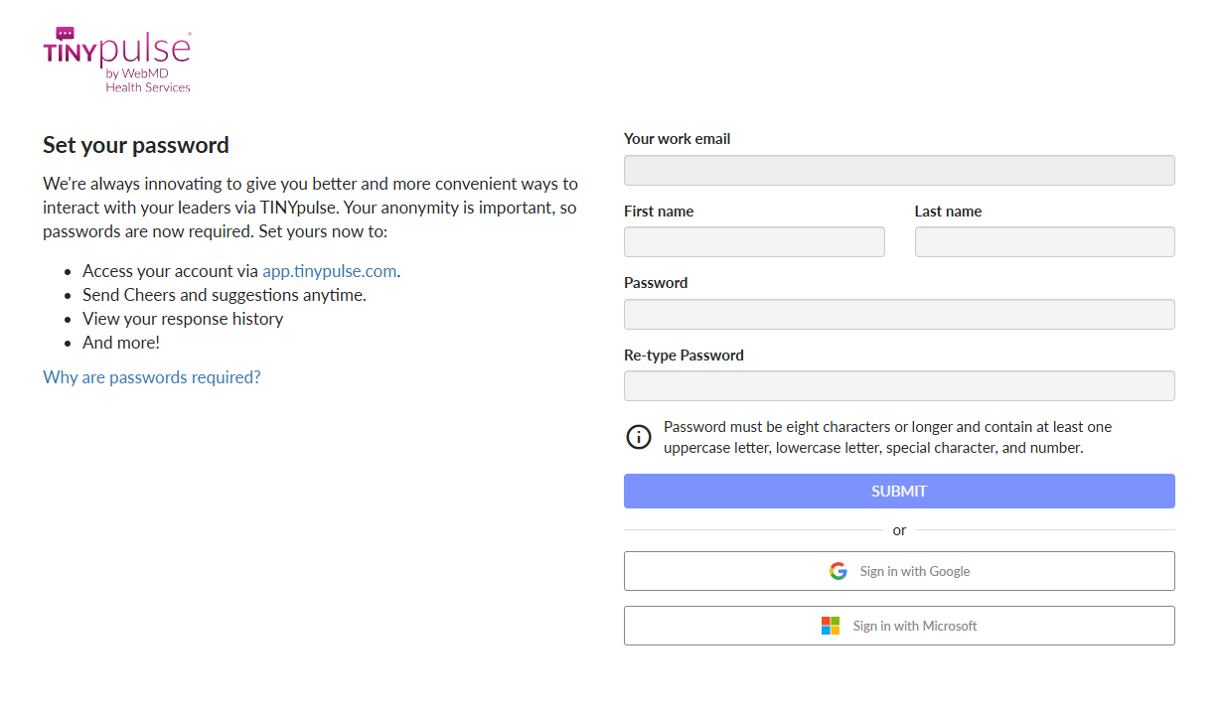Click the password requirements hint text

887,437
